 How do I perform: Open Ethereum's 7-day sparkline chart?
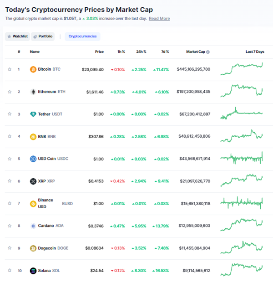(242, 91)
